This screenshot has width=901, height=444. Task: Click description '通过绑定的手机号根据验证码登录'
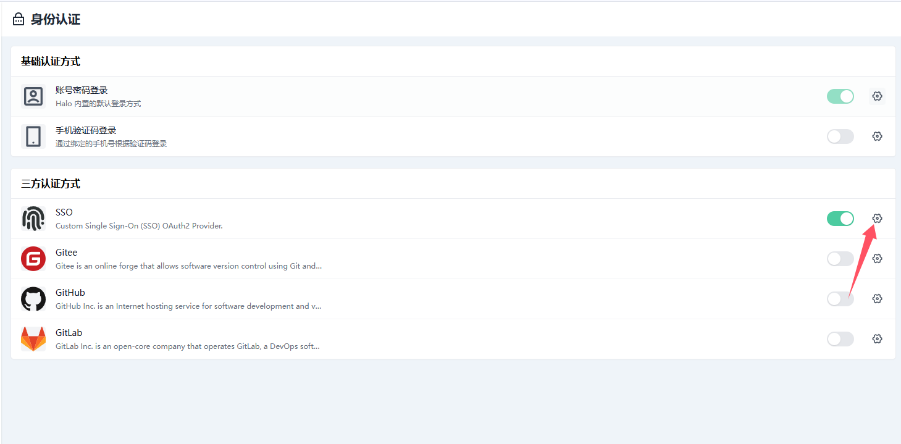(111, 144)
